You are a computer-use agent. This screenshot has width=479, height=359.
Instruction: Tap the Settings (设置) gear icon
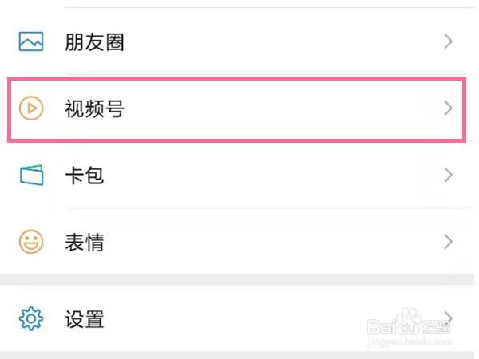click(x=31, y=320)
